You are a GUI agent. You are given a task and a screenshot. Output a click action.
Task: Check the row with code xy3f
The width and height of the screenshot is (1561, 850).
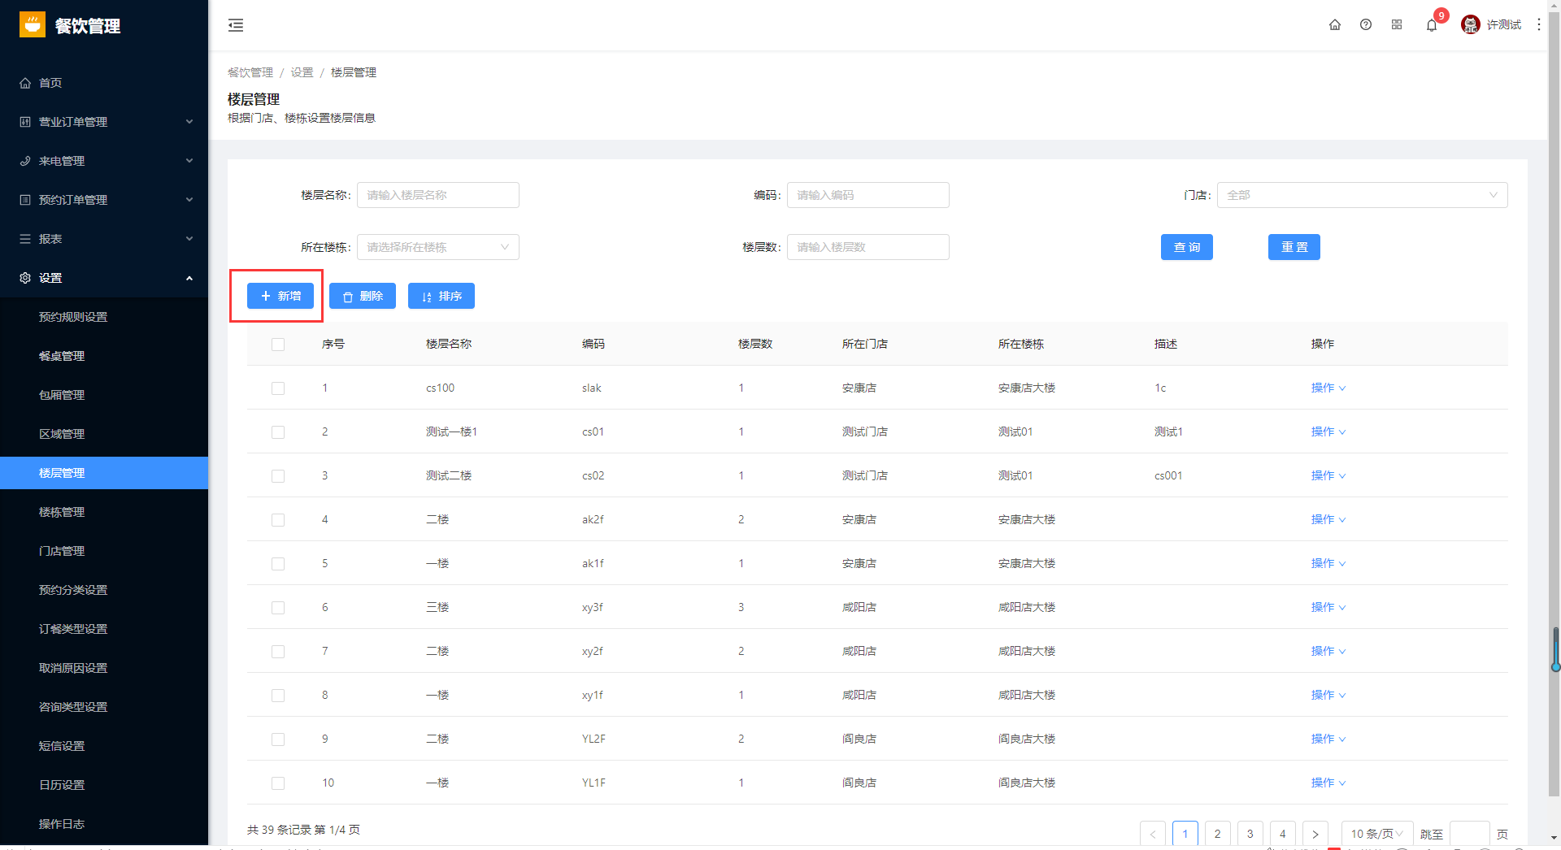[x=278, y=608]
